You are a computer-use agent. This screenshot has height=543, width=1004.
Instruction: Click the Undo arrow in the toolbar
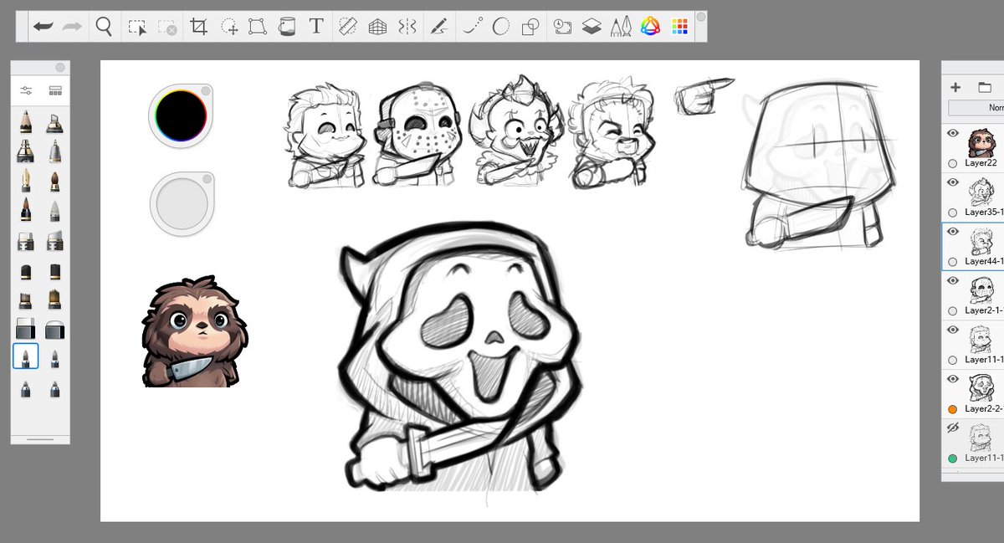tap(44, 27)
